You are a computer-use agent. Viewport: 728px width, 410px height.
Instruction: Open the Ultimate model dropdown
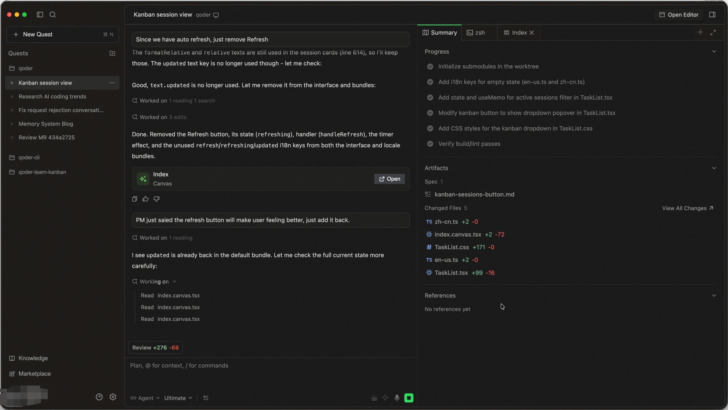tap(178, 398)
